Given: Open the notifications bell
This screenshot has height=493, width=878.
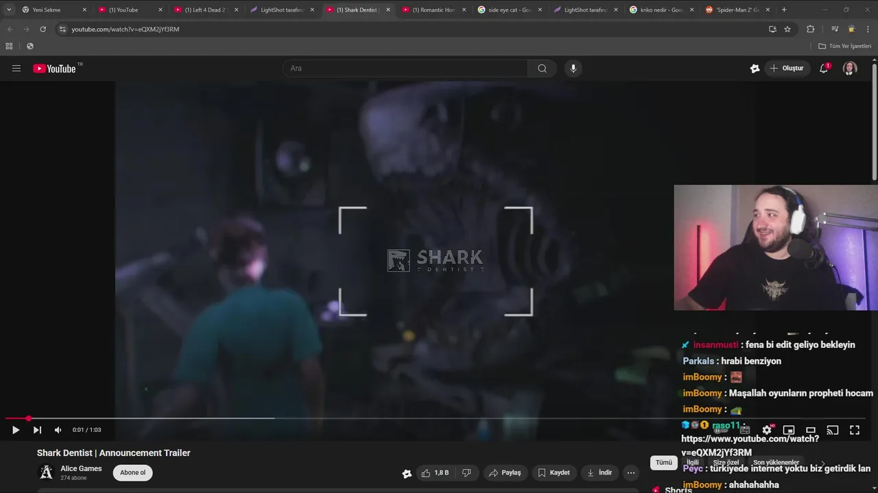Looking at the screenshot, I should (824, 68).
